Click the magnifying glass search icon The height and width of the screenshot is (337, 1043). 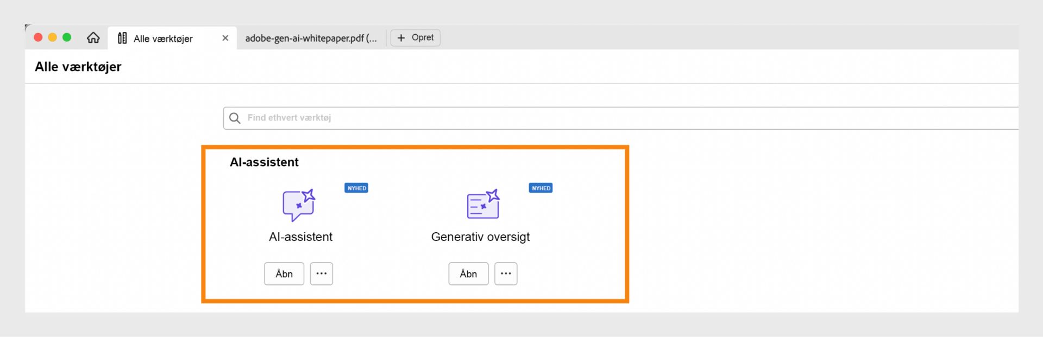[x=235, y=118]
